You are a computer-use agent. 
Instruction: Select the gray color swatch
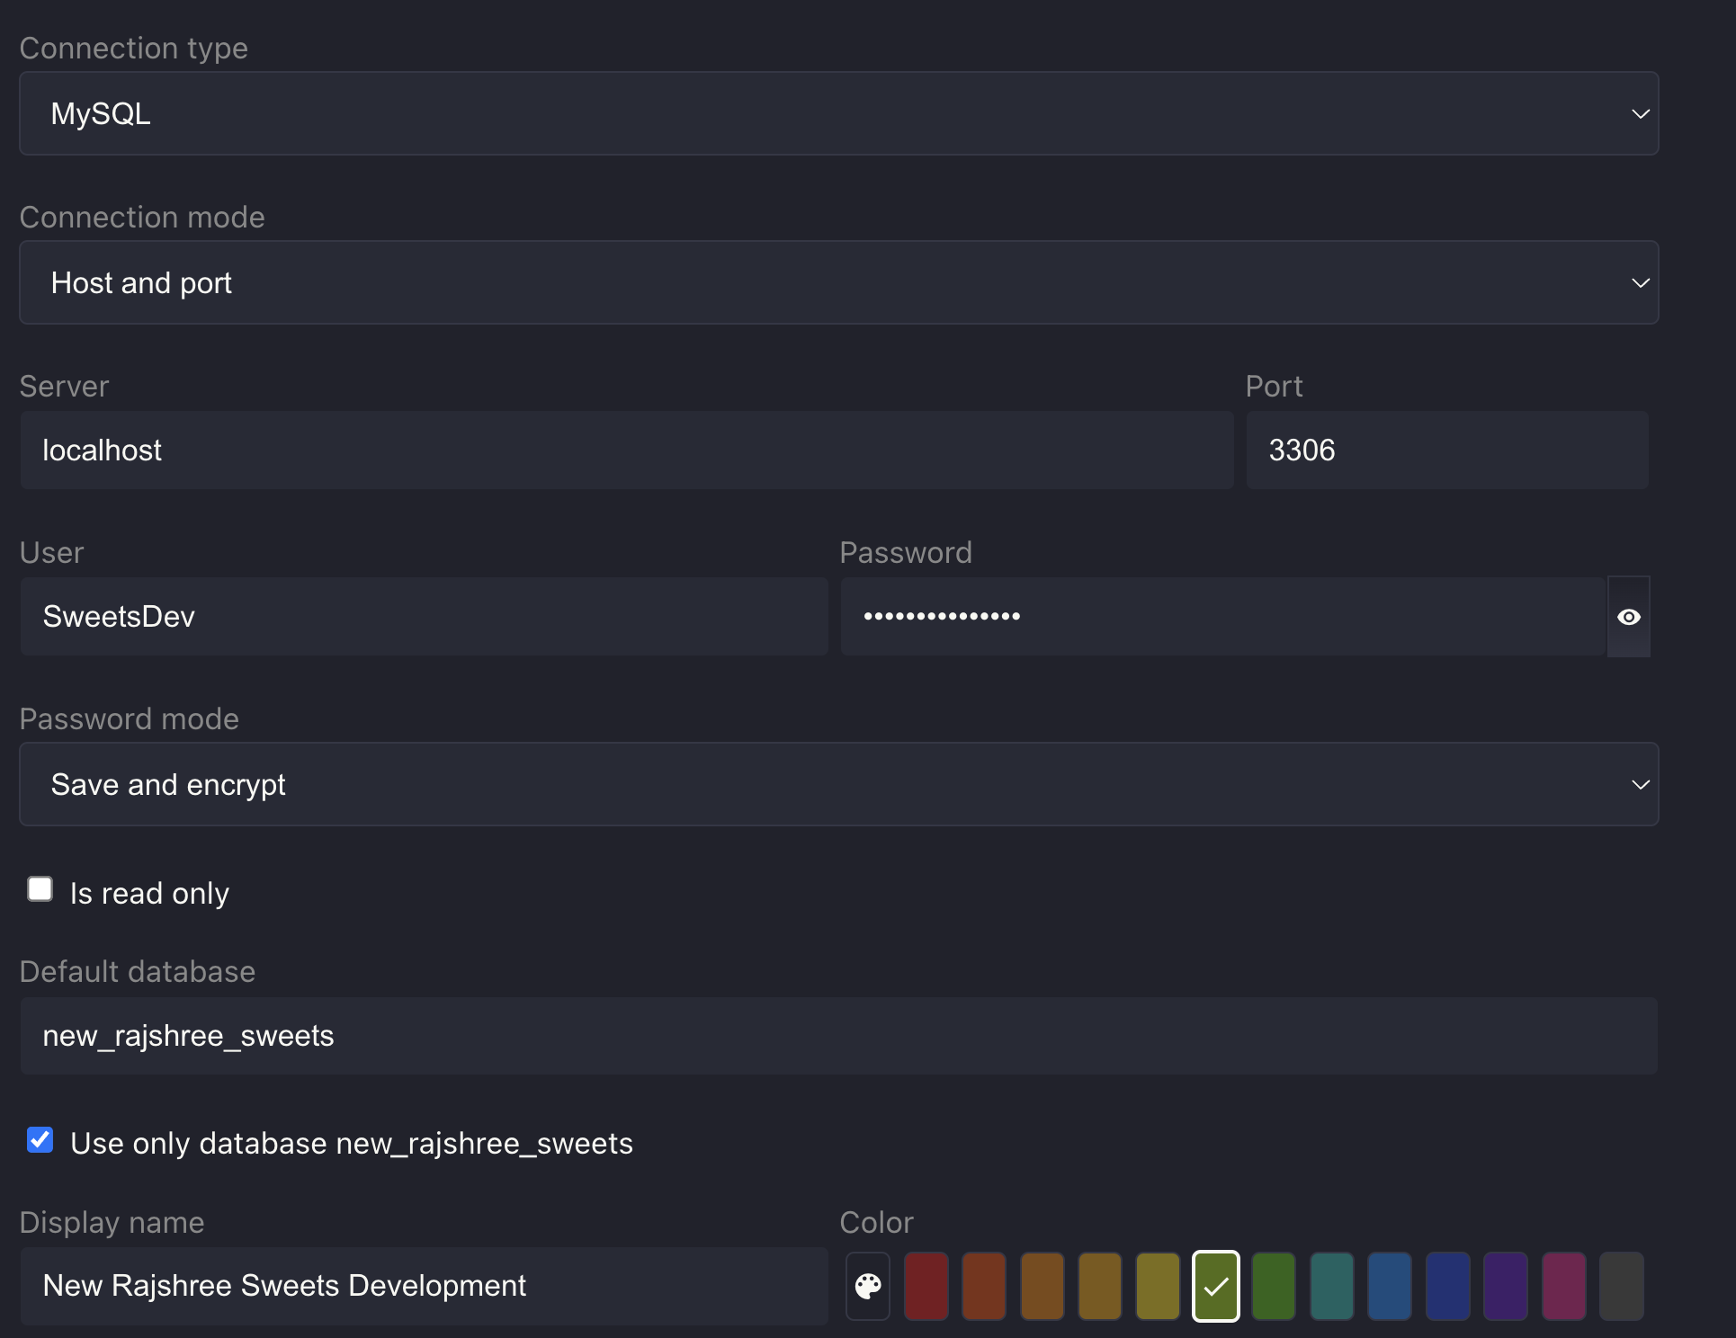1621,1286
